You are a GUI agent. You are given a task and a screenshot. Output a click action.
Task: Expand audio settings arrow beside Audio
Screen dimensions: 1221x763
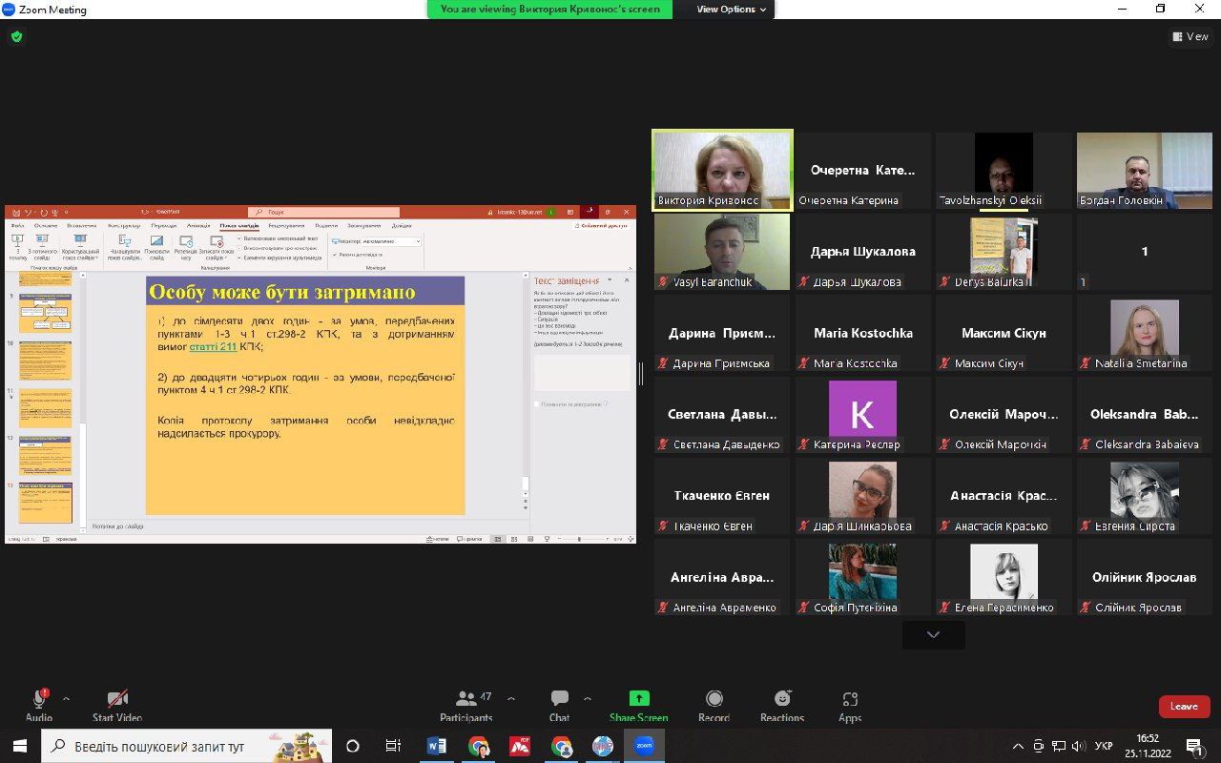(66, 699)
